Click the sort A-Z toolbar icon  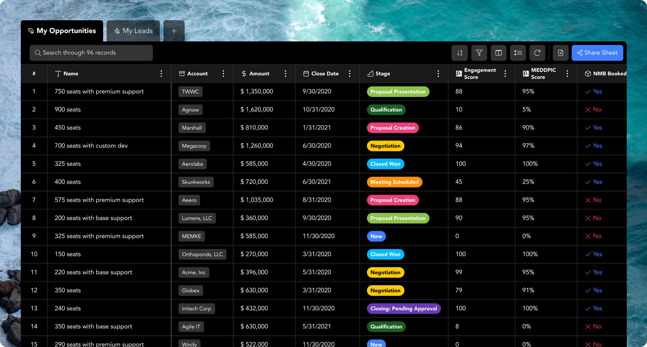(x=460, y=53)
